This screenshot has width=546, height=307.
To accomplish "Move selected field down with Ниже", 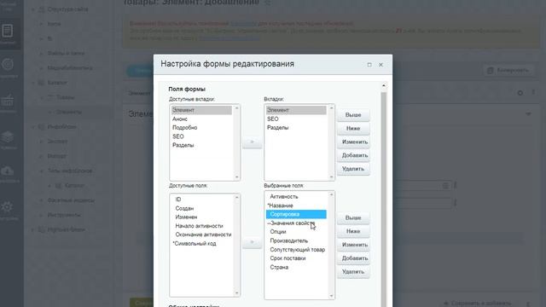I will (x=353, y=231).
